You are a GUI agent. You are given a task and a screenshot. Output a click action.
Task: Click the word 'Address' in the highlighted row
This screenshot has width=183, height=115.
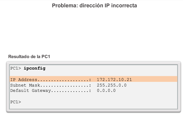28,80
